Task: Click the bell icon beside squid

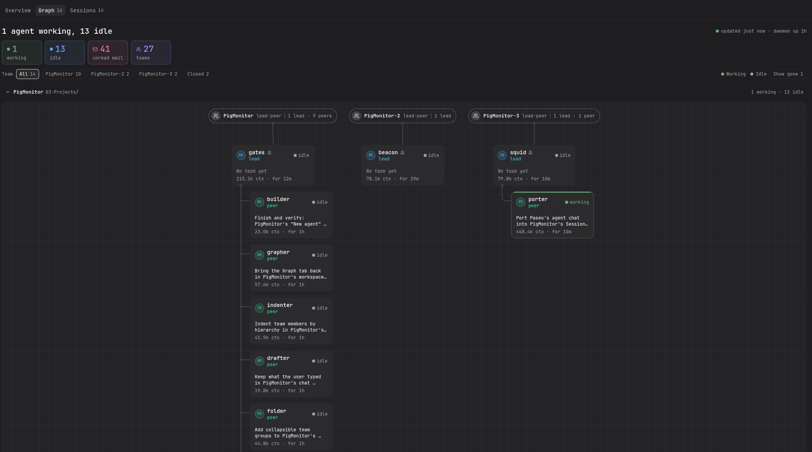Action: tap(531, 153)
